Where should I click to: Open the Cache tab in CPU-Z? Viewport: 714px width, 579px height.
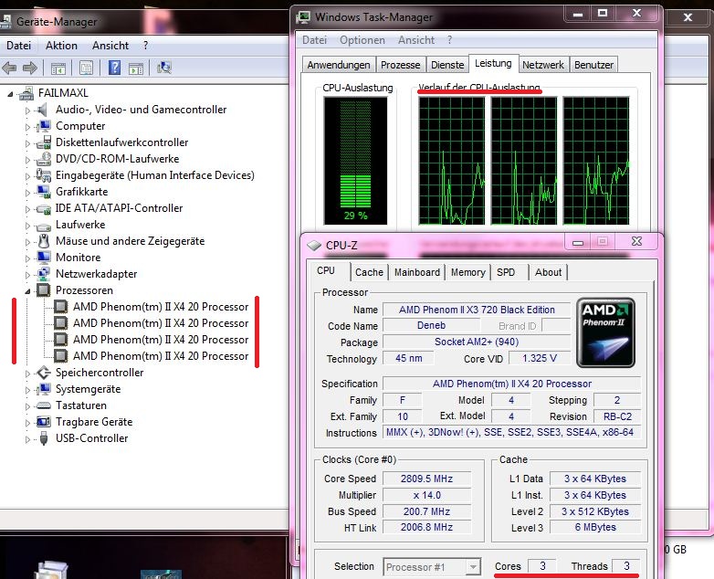(369, 272)
